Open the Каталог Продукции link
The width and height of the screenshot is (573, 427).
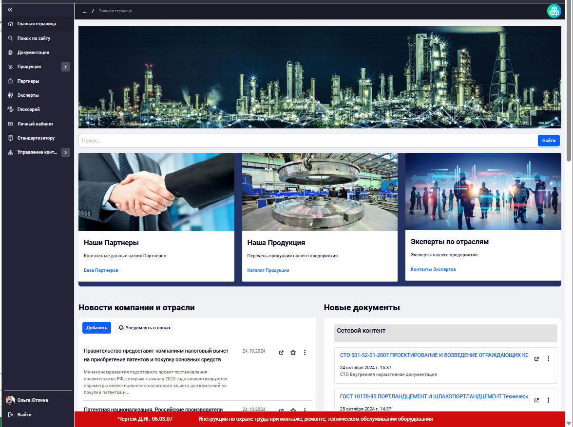click(268, 270)
